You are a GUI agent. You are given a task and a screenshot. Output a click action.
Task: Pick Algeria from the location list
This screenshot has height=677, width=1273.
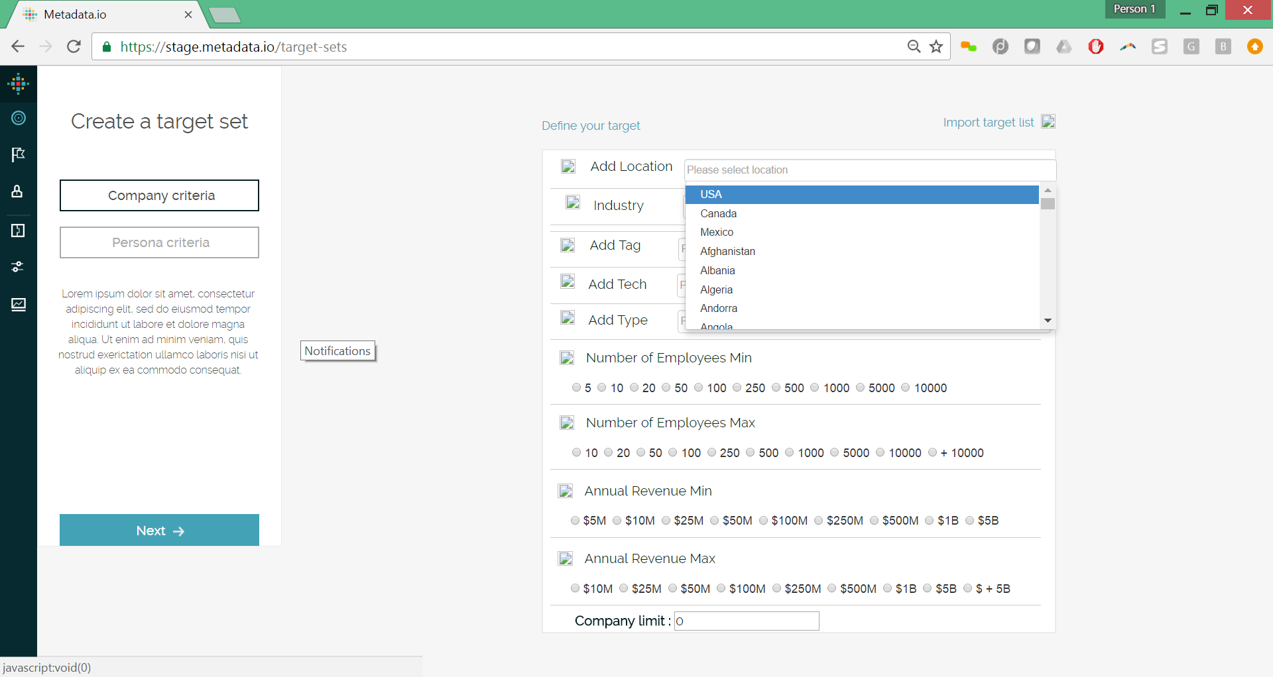click(716, 289)
